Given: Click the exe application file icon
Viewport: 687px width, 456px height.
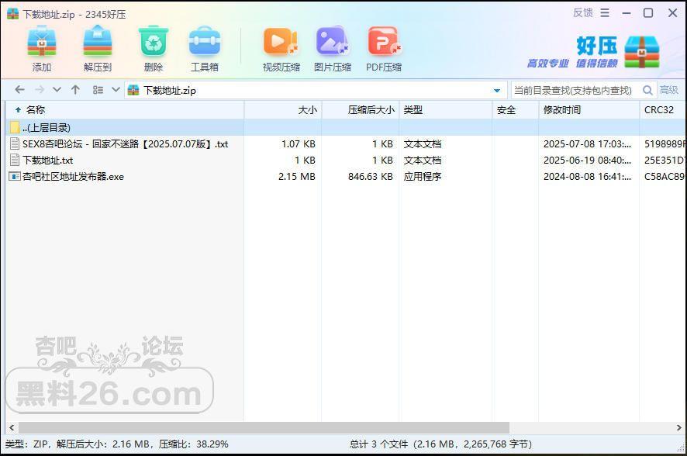Looking at the screenshot, I should pos(15,177).
